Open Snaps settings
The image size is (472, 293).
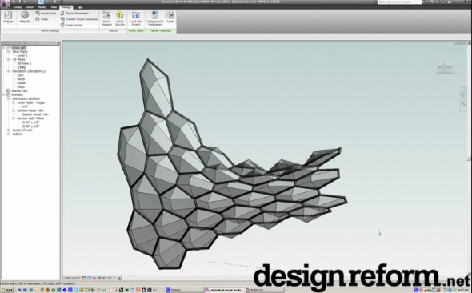click(x=42, y=19)
